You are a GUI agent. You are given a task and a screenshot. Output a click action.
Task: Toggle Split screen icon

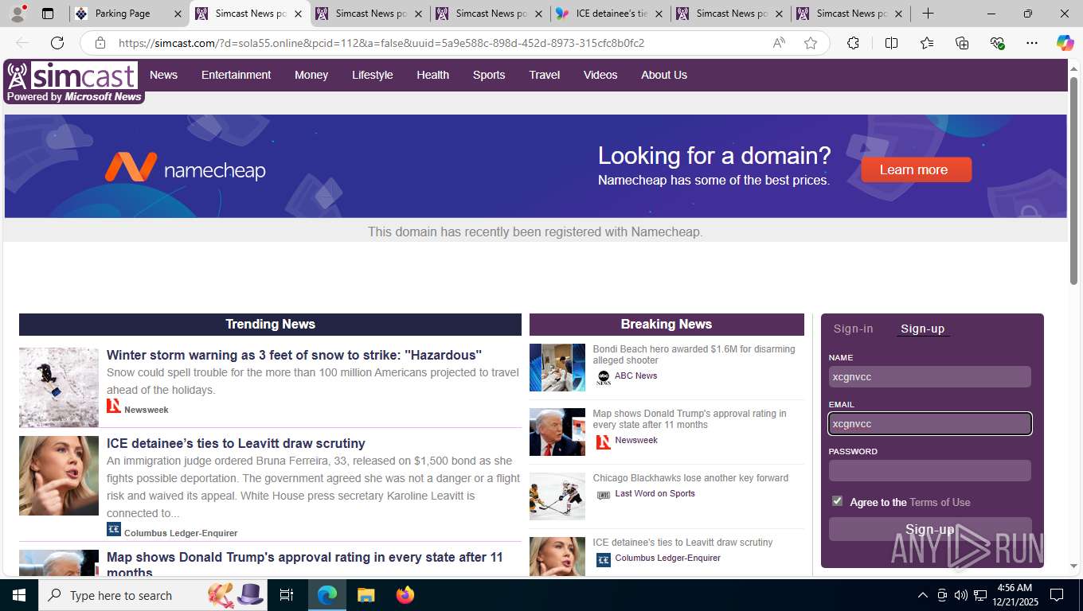click(x=891, y=43)
